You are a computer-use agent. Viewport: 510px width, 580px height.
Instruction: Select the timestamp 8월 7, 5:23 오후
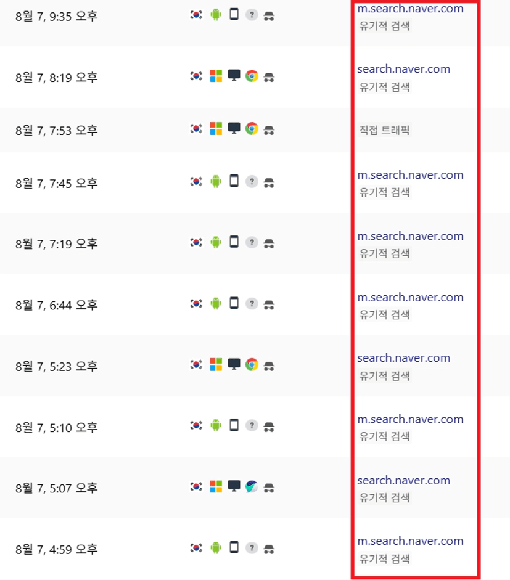click(56, 366)
